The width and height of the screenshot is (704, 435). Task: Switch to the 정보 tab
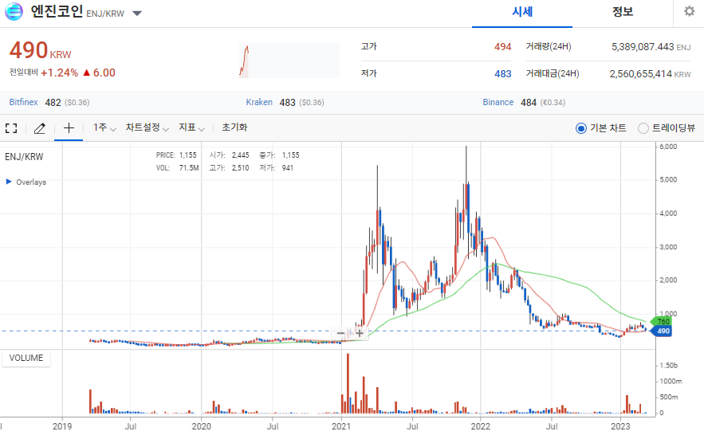coord(623,12)
